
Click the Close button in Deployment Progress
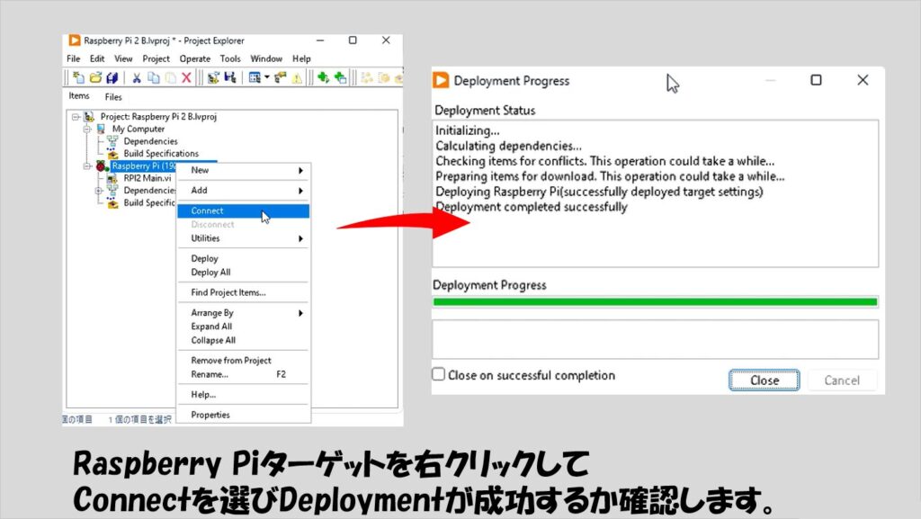[x=765, y=380]
